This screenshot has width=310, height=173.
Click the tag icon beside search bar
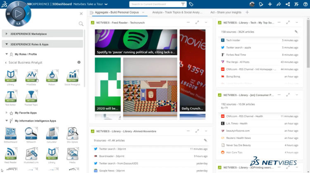(x=191, y=4)
